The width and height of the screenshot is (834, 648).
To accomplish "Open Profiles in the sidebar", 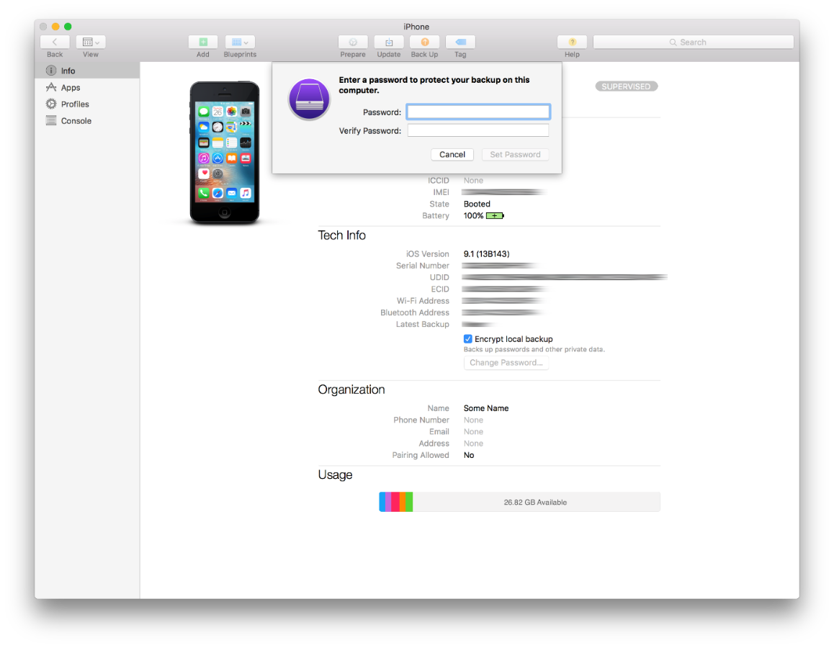I will tap(75, 104).
